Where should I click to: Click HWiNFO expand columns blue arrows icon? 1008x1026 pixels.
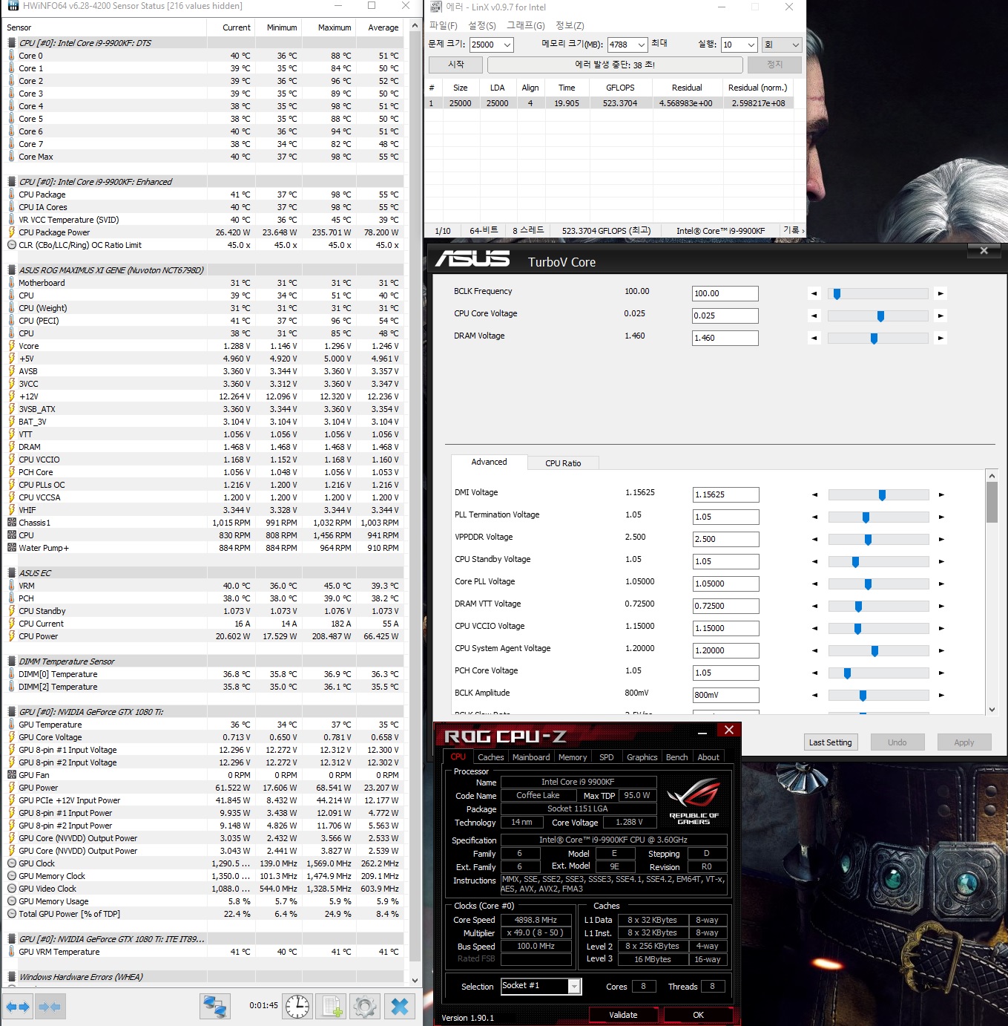coord(18,1007)
